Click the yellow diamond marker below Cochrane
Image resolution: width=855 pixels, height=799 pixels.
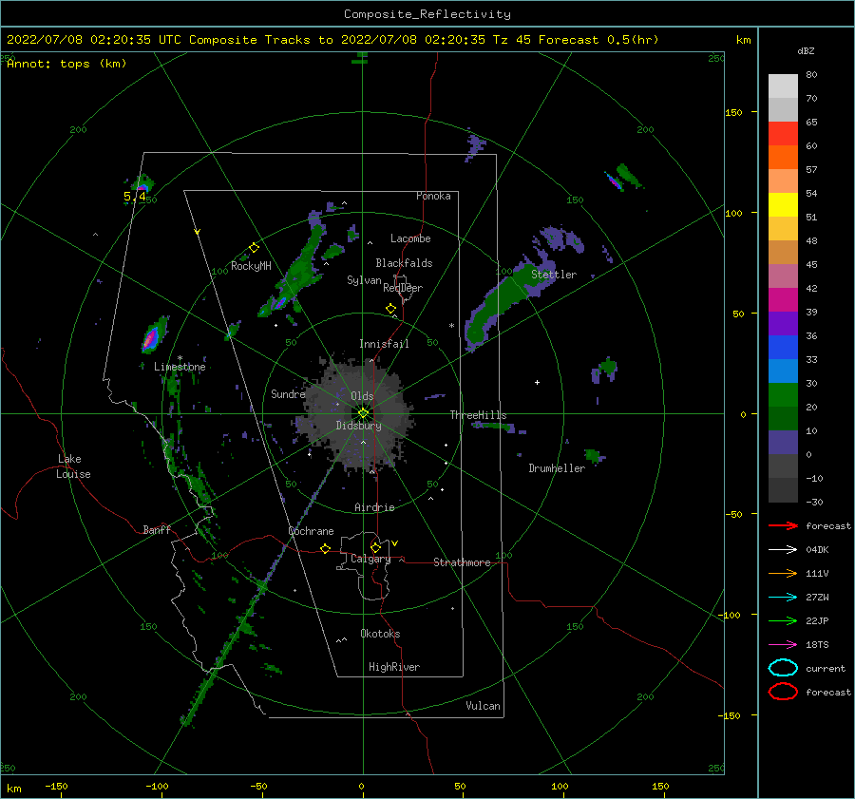326,549
